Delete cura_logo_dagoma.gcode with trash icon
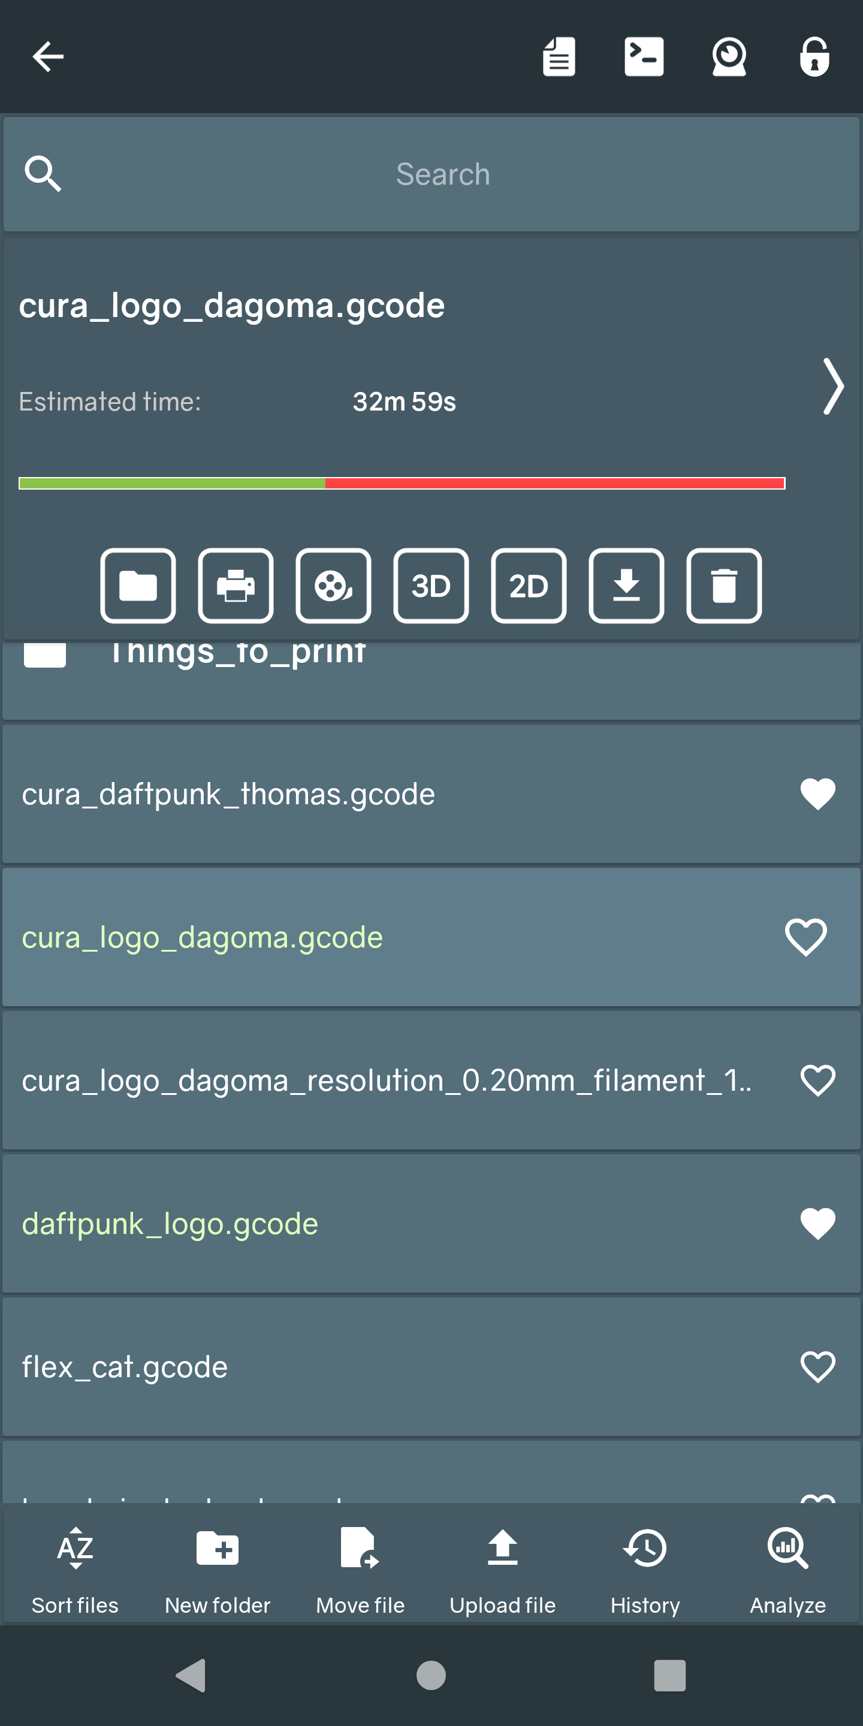This screenshot has height=1726, width=863. (723, 586)
